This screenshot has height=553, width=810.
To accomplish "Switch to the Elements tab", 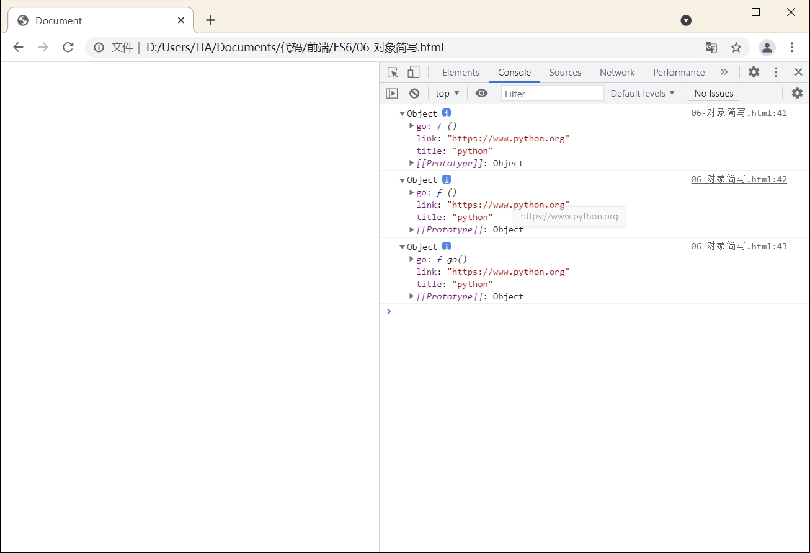I will 460,72.
